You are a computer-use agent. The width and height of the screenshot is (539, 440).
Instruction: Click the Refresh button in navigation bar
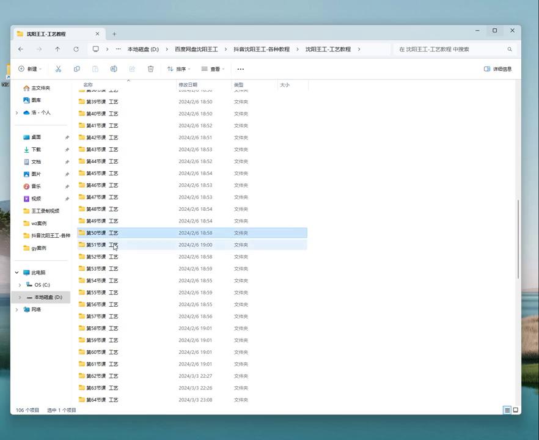tap(76, 50)
